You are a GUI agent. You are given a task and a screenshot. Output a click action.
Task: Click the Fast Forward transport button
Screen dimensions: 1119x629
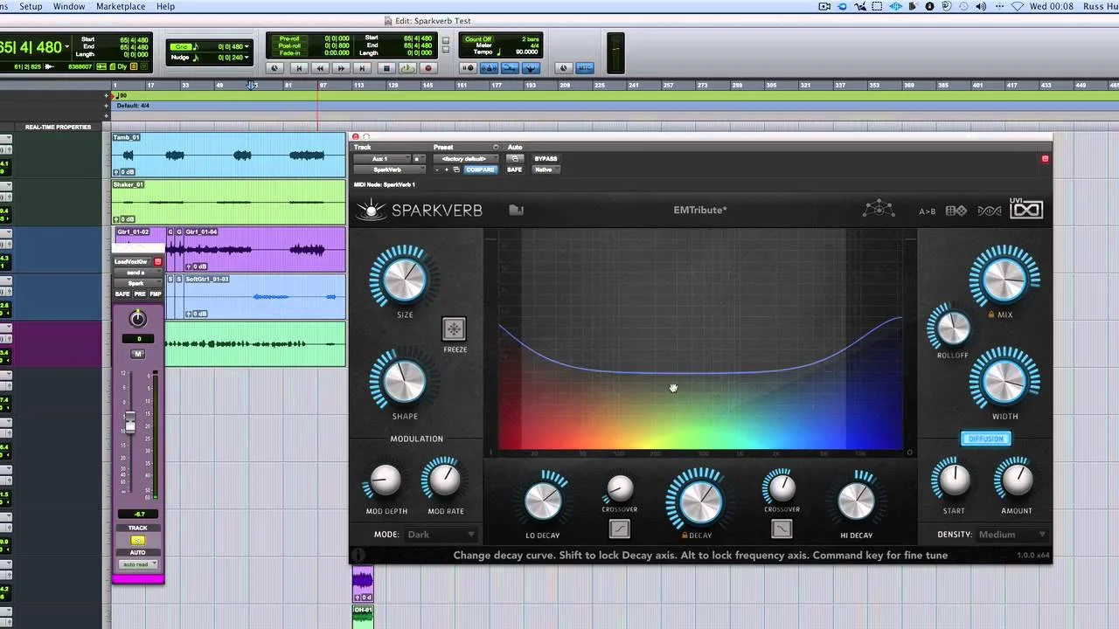tap(342, 68)
